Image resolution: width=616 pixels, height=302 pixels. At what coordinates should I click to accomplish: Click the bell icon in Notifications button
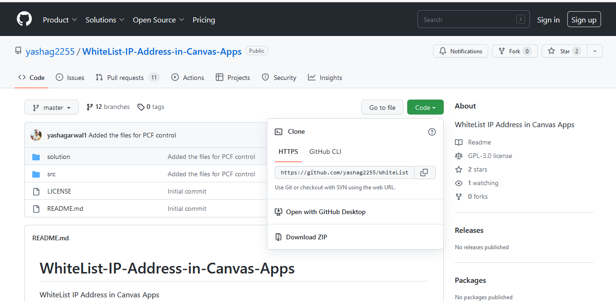click(443, 51)
